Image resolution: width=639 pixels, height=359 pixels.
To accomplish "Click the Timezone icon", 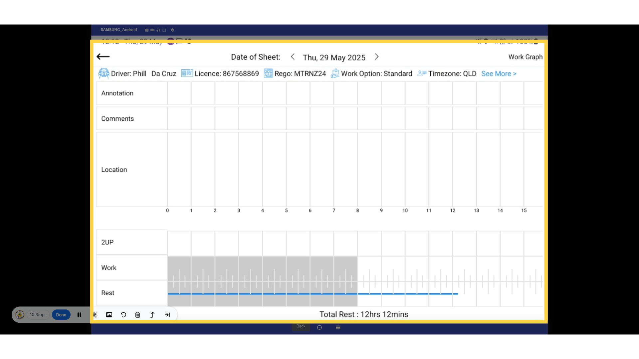I will pos(422,73).
